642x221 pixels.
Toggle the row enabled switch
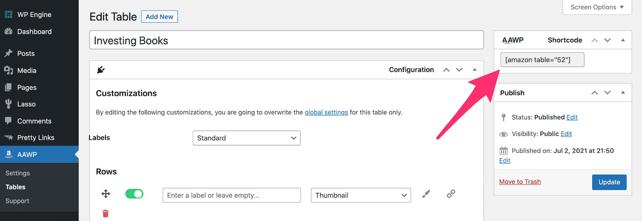[x=134, y=194]
